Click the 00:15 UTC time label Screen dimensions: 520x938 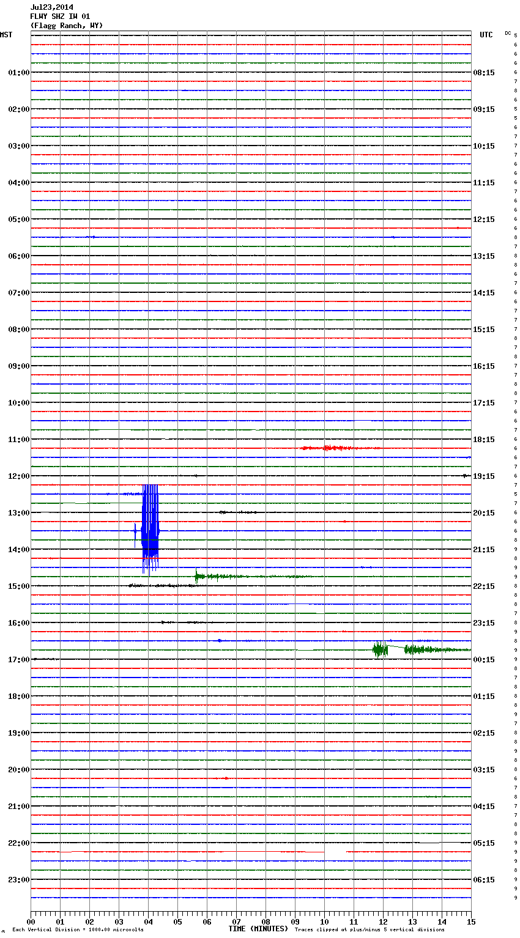[x=484, y=660]
